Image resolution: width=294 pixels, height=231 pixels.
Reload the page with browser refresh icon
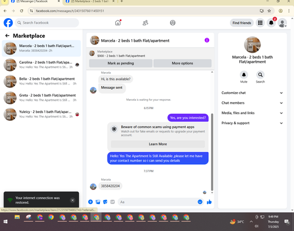[x=22, y=11]
